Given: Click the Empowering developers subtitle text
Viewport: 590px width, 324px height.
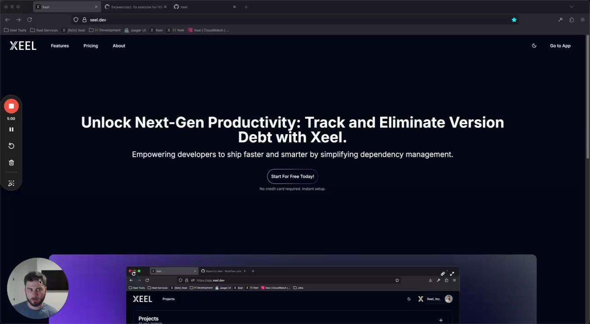Looking at the screenshot, I should (x=292, y=154).
